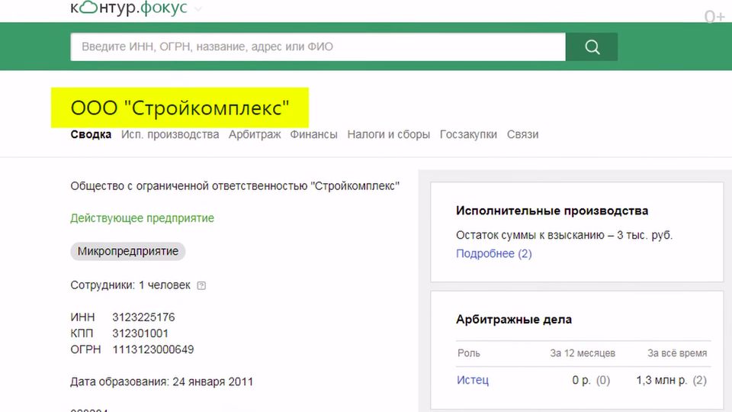The width and height of the screenshot is (732, 412).
Task: Click the Действующее предприятие status link
Action: coord(142,218)
